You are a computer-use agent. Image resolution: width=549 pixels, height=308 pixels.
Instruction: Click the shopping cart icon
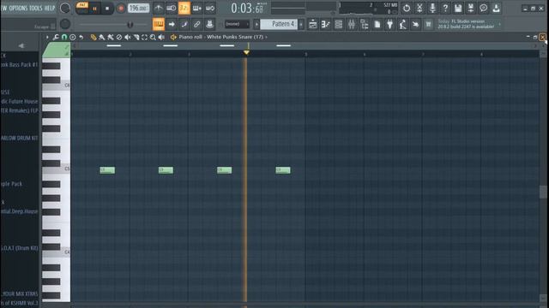point(428,24)
